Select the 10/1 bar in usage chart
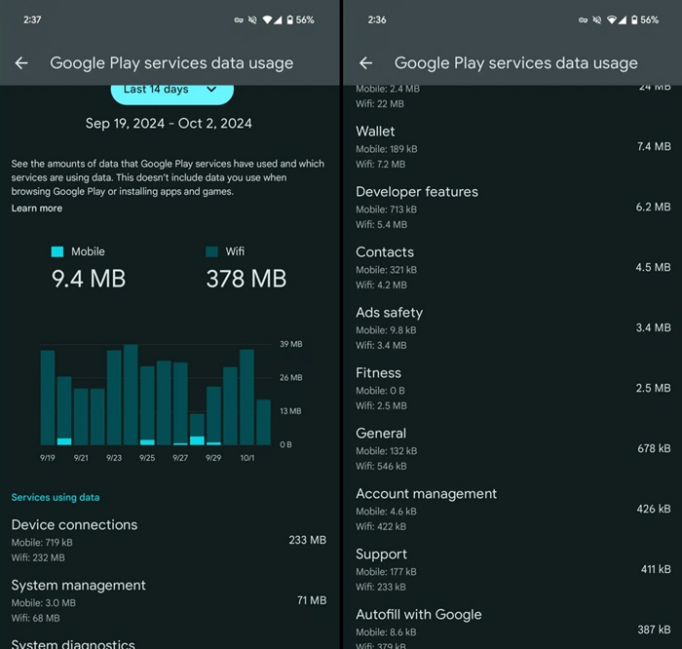682x649 pixels. (246, 397)
